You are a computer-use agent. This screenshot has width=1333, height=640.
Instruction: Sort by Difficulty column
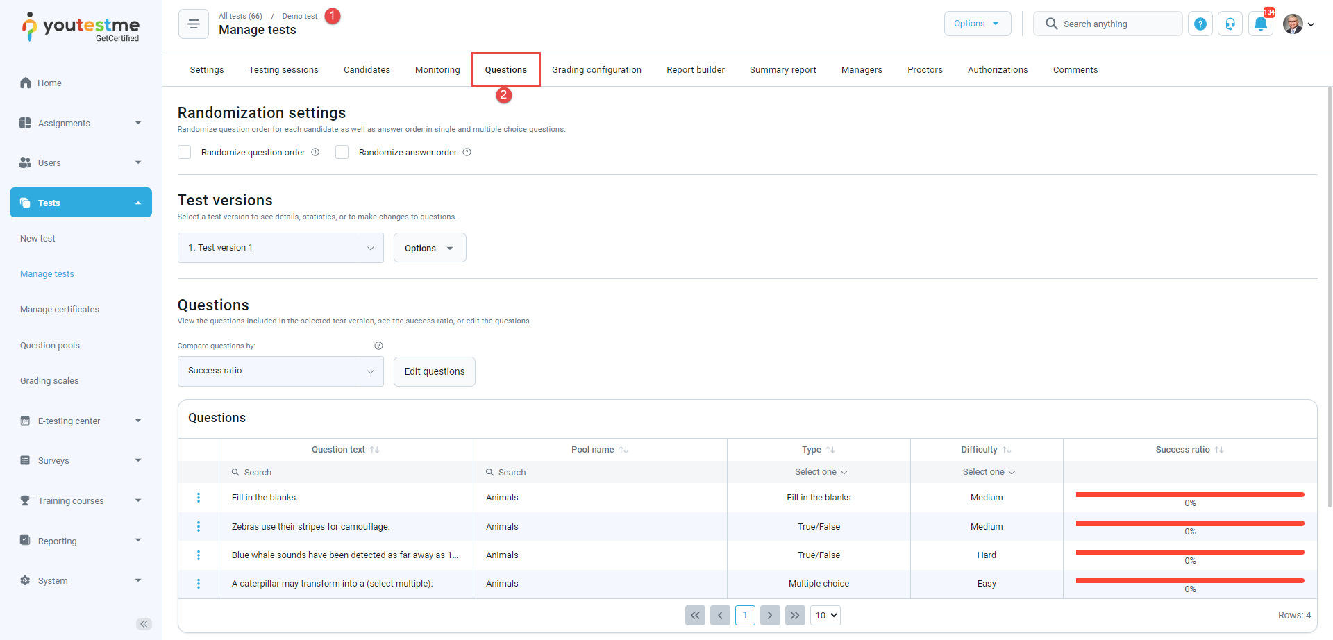click(1007, 450)
